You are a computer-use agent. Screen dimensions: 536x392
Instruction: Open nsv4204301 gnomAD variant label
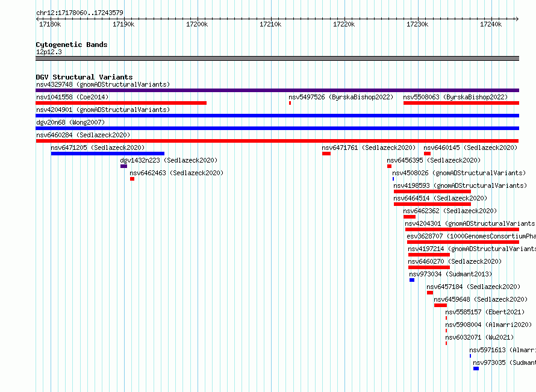coord(470,223)
